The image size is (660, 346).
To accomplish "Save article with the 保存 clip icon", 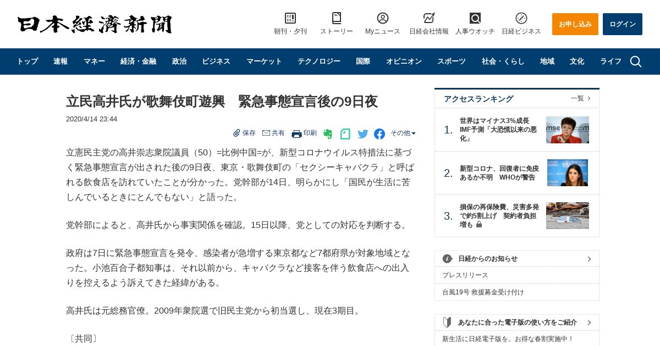I will [x=237, y=133].
